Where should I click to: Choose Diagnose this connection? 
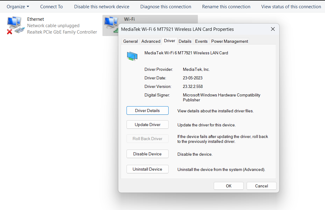[166, 7]
